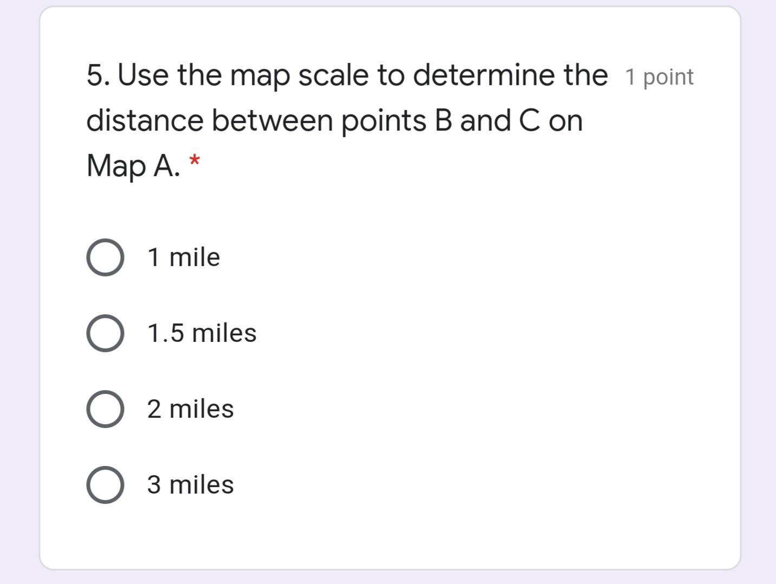Click the red required asterisk
The height and width of the screenshot is (584, 776).
pyautogui.click(x=194, y=161)
